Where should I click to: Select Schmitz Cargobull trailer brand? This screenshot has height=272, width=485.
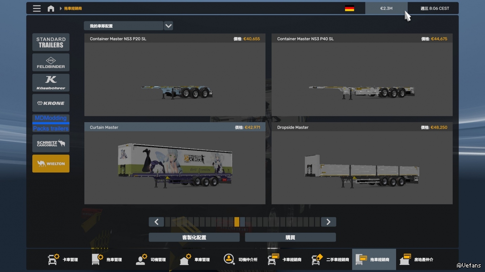[x=51, y=143]
